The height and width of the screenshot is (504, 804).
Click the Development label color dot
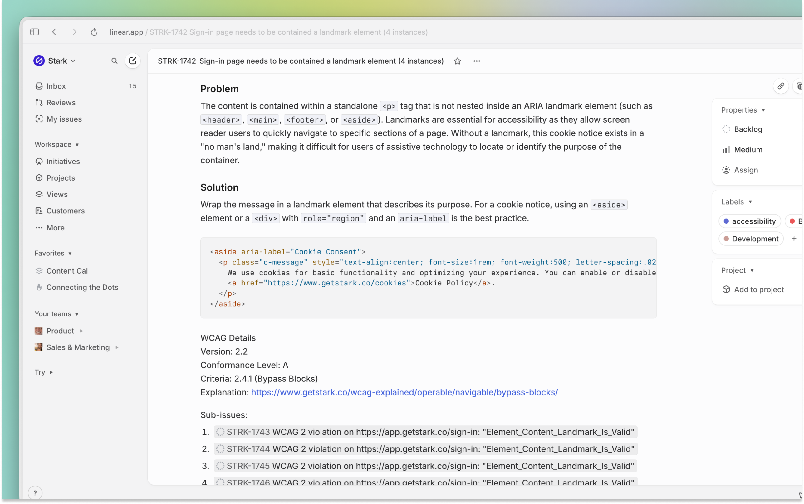[726, 239]
